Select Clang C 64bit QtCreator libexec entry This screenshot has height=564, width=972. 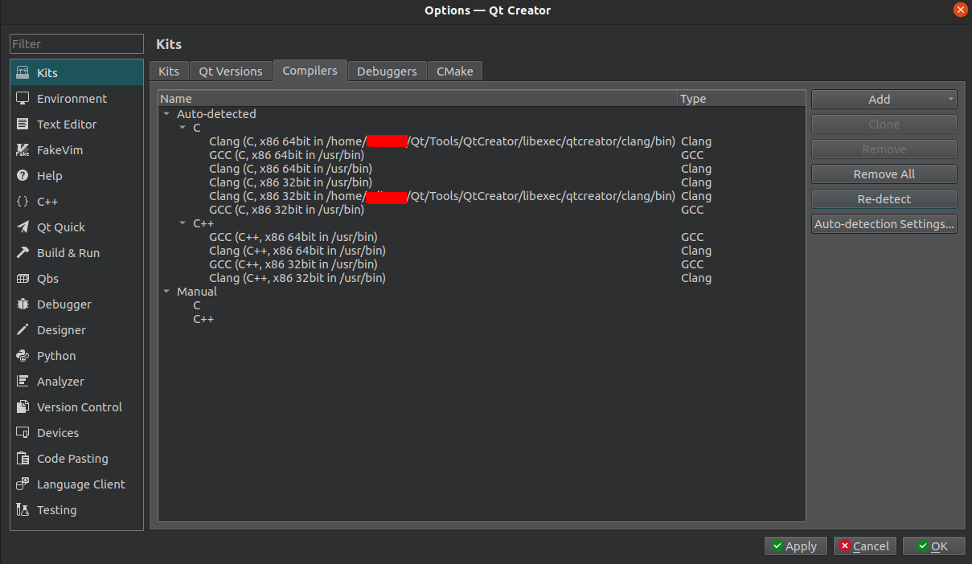click(x=442, y=141)
